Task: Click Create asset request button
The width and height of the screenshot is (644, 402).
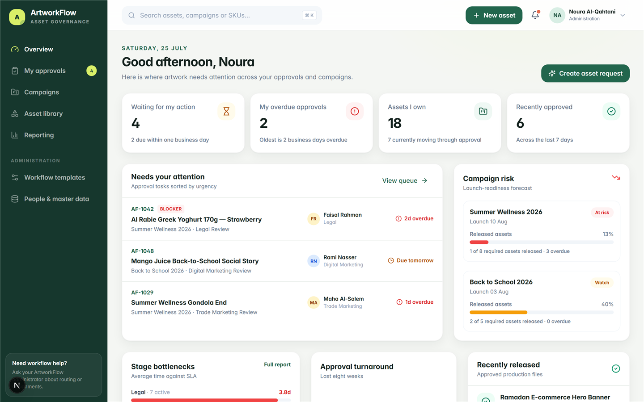Action: coord(585,73)
